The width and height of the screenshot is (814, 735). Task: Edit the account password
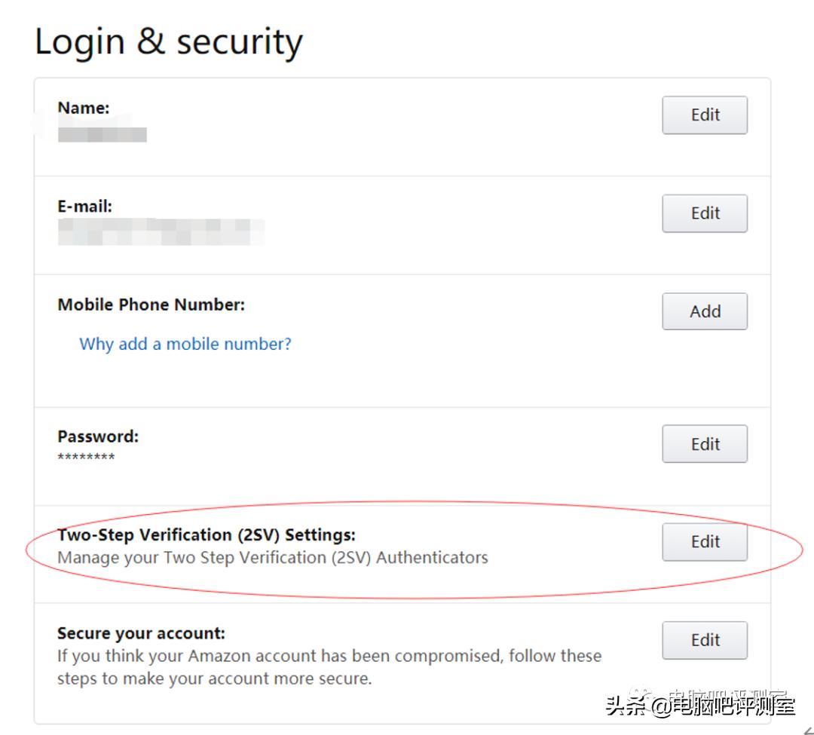click(705, 444)
